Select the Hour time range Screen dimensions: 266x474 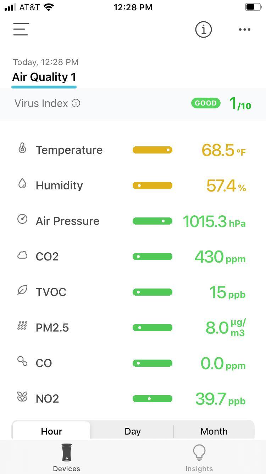point(51,431)
